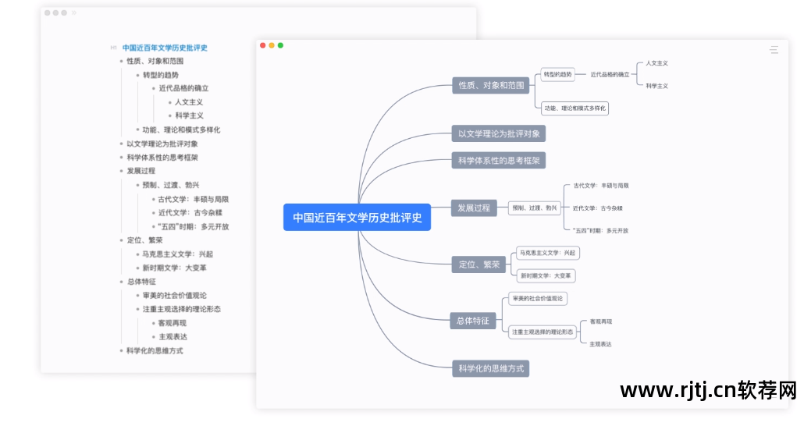Click the » expand icon in outline window
Image resolution: width=804 pixels, height=426 pixels.
[74, 12]
